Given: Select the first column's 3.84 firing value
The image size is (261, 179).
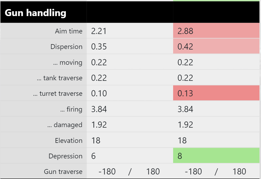Looking at the screenshot, I should pyautogui.click(x=99, y=109).
